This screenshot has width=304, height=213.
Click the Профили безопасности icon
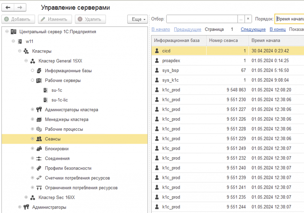(39, 168)
